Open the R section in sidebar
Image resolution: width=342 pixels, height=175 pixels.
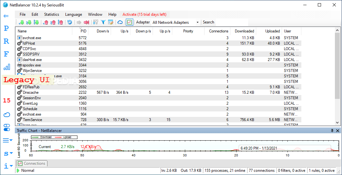(6, 41)
